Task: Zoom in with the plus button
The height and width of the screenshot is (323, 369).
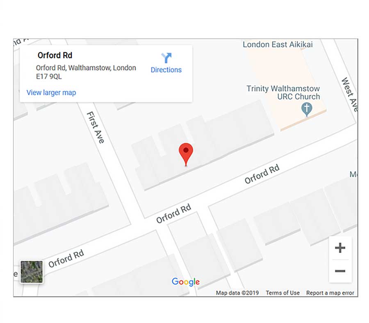Action: pos(340,248)
